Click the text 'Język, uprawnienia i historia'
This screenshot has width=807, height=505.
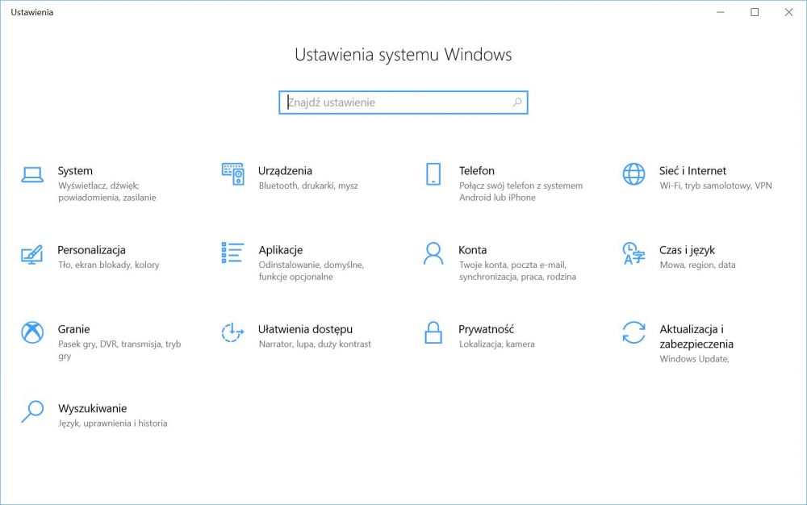(113, 424)
